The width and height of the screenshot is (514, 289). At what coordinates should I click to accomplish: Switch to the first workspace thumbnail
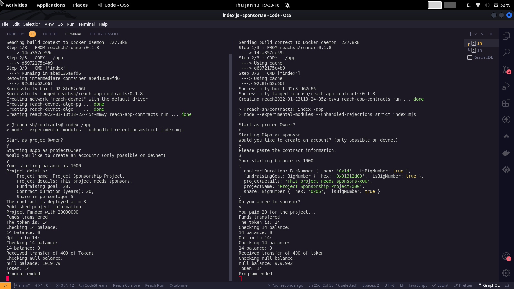[x=434, y=5]
